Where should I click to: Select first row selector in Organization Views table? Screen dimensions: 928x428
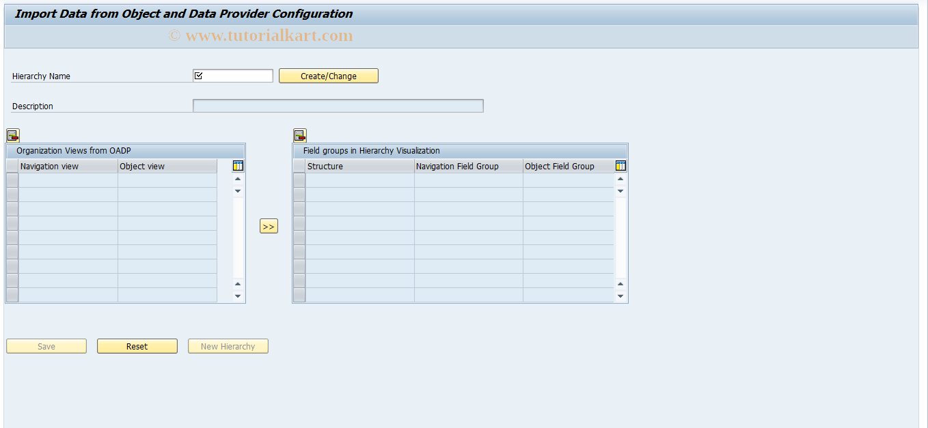tap(12, 180)
